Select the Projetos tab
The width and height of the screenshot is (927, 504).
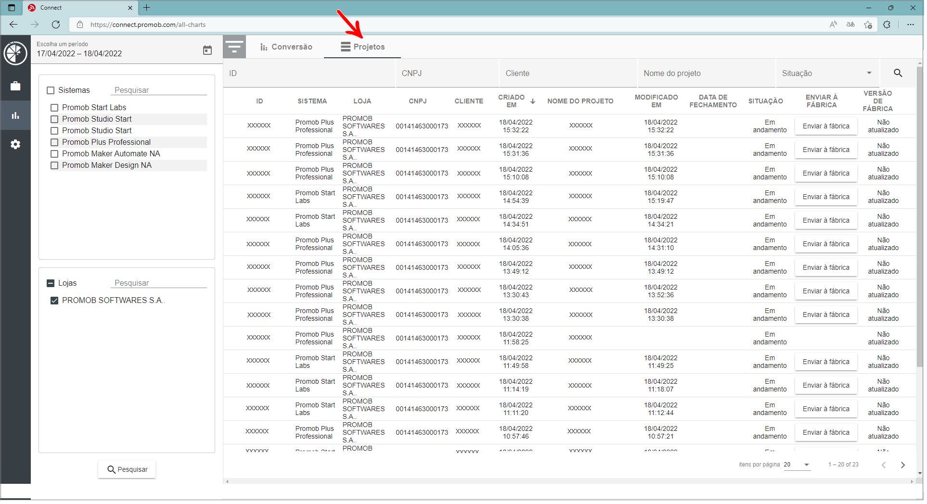[x=362, y=47]
